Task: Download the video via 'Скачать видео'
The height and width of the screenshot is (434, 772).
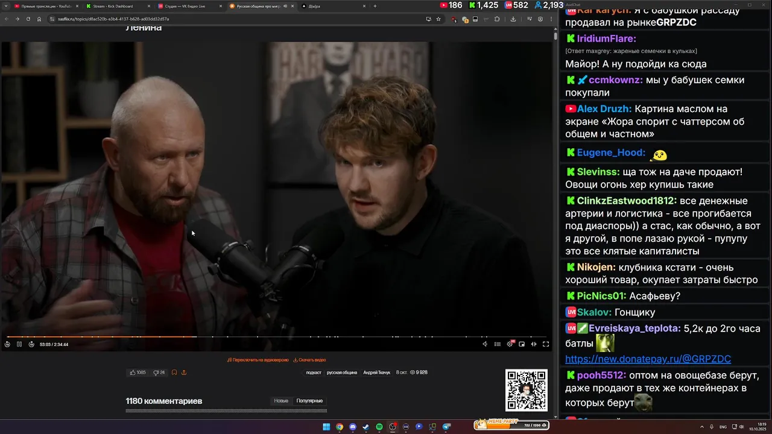Action: coord(309,360)
